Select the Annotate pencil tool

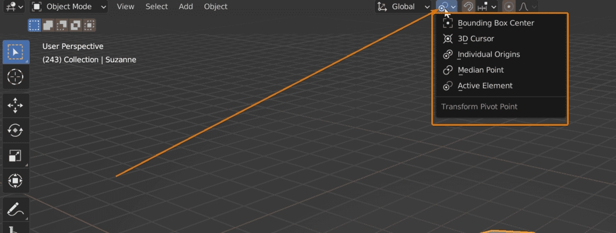coord(15,209)
